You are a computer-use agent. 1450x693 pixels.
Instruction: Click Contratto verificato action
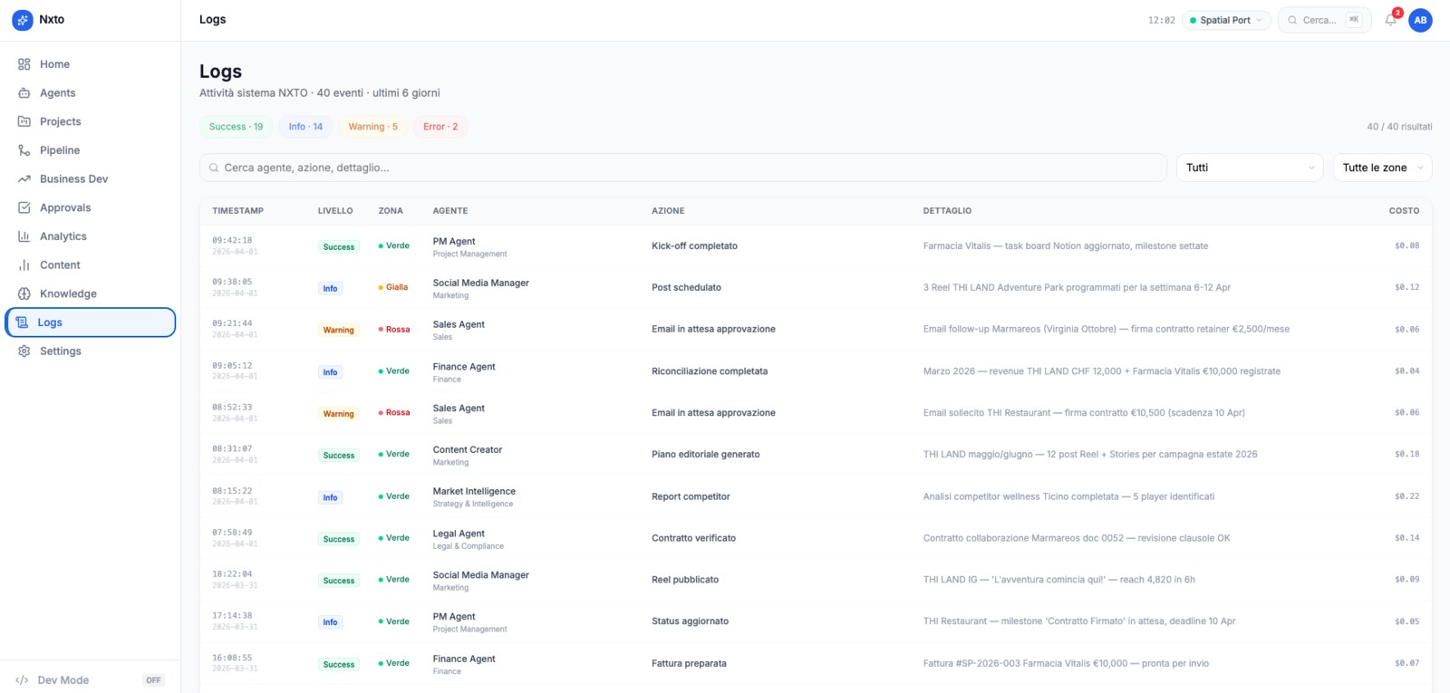click(693, 538)
